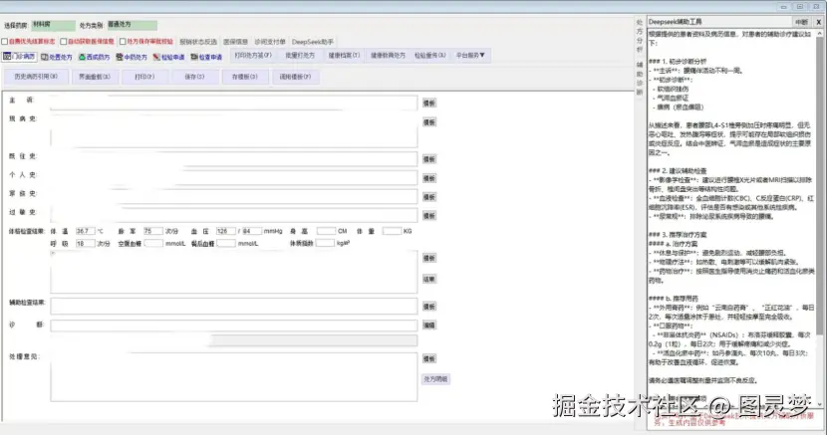This screenshot has height=435, width=827.
Task: Click the 处方明细 button
Action: tap(435, 379)
